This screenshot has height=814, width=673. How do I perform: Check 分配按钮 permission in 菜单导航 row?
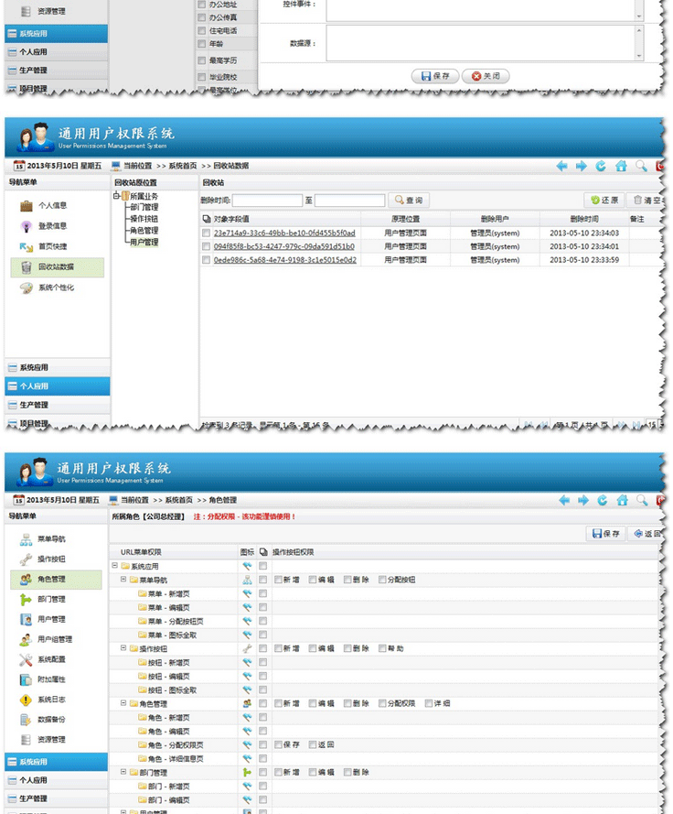tap(382, 580)
